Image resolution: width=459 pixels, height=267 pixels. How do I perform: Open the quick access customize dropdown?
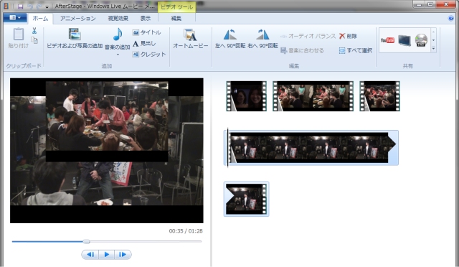click(x=47, y=6)
